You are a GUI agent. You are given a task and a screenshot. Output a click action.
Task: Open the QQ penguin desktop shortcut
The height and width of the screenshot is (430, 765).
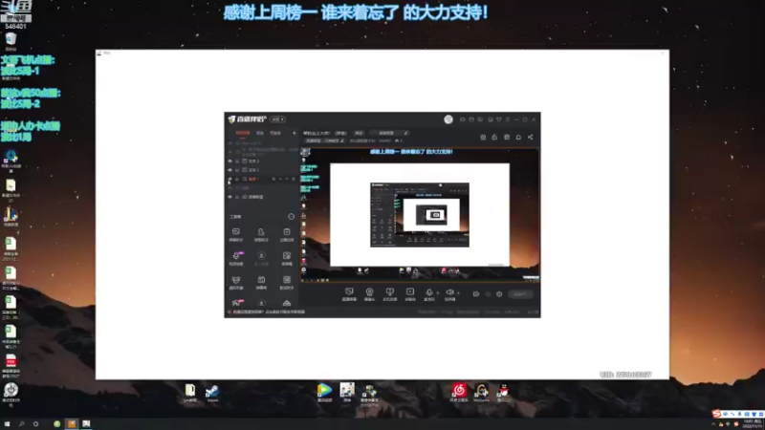(x=504, y=393)
